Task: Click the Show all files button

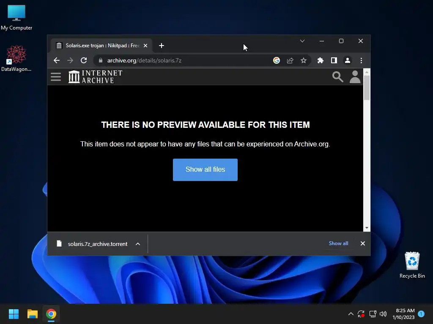Action: [205, 170]
